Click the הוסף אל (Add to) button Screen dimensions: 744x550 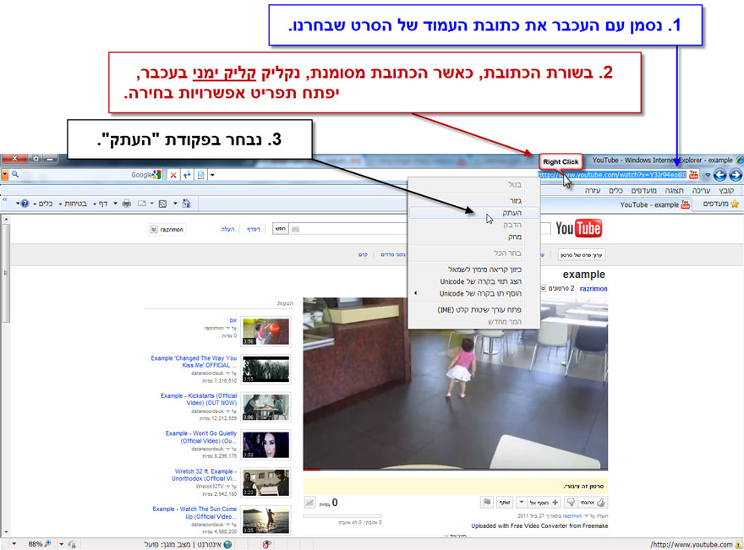(544, 502)
